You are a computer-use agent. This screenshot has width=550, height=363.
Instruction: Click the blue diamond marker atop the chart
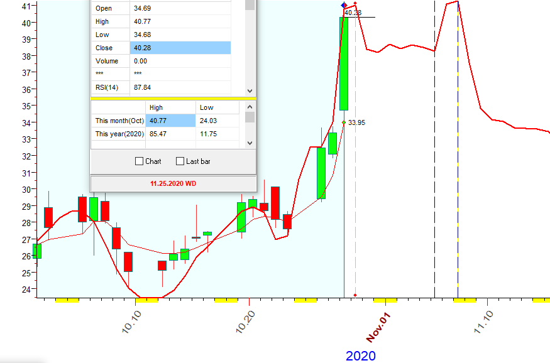coord(343,5)
